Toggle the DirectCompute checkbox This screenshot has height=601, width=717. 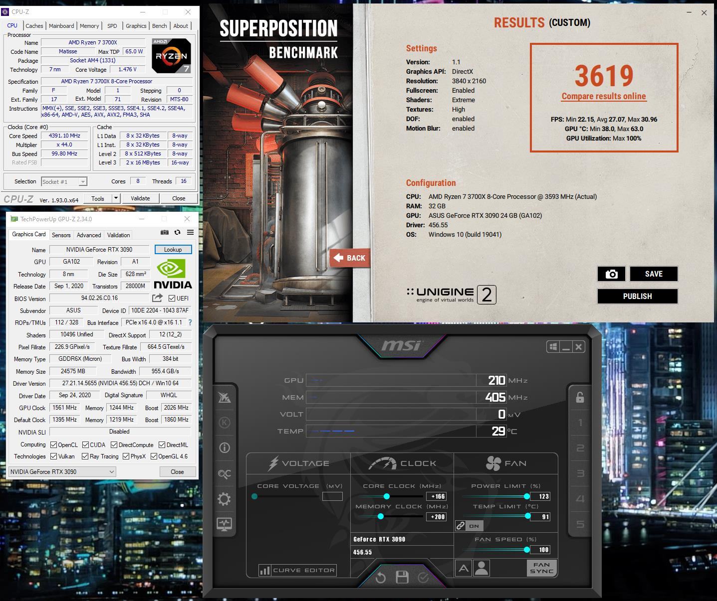coord(114,445)
